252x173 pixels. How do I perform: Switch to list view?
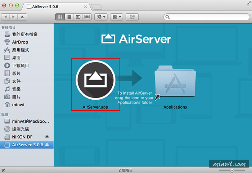(69, 17)
